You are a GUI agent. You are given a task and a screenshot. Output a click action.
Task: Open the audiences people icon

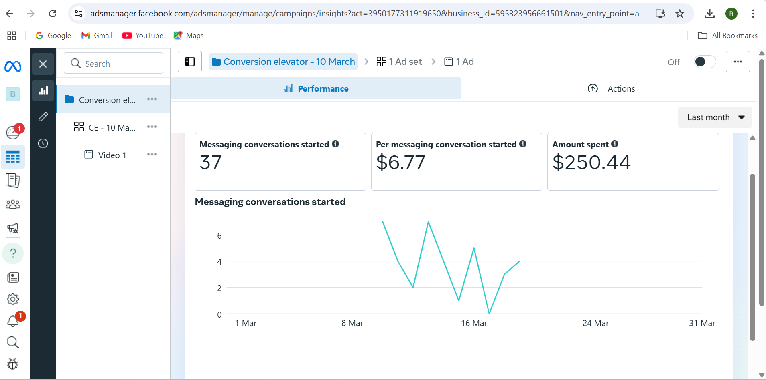(x=13, y=205)
